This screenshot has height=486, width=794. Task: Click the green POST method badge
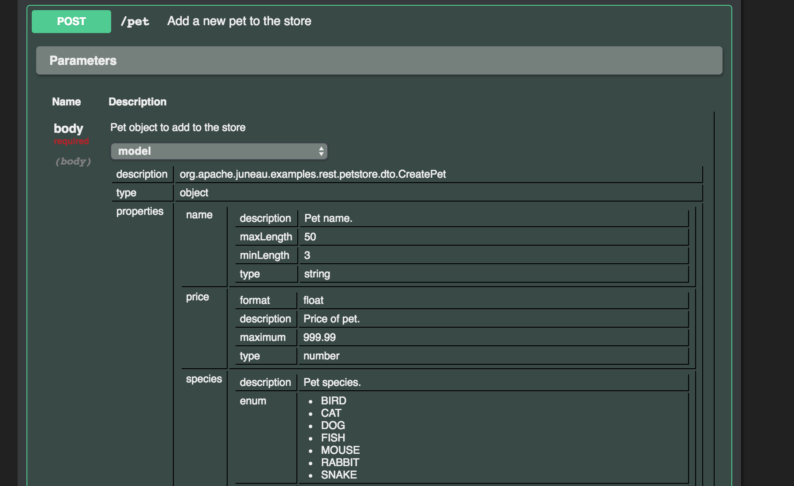[x=71, y=22]
